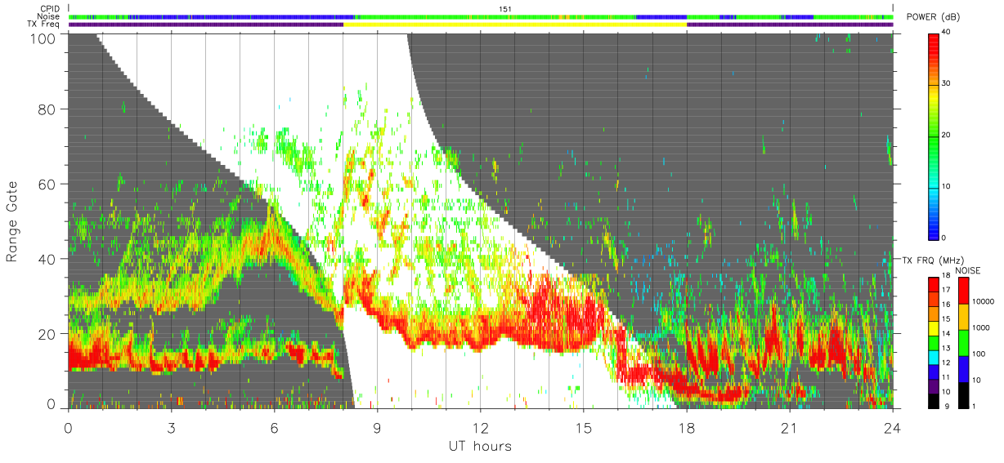Click the yellow segment of TX Freq strip
Viewport: 1004px width, 463px height.
pyautogui.click(x=515, y=24)
